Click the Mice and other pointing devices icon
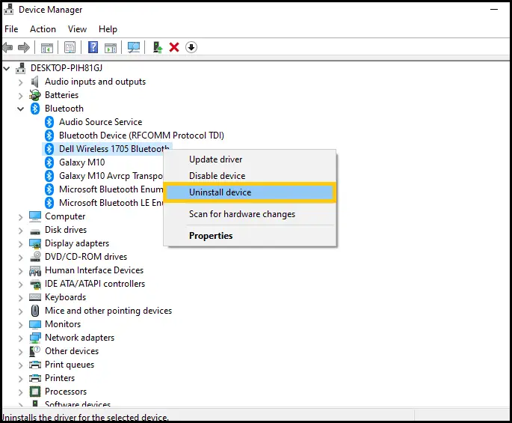512x423 pixels. (35, 311)
